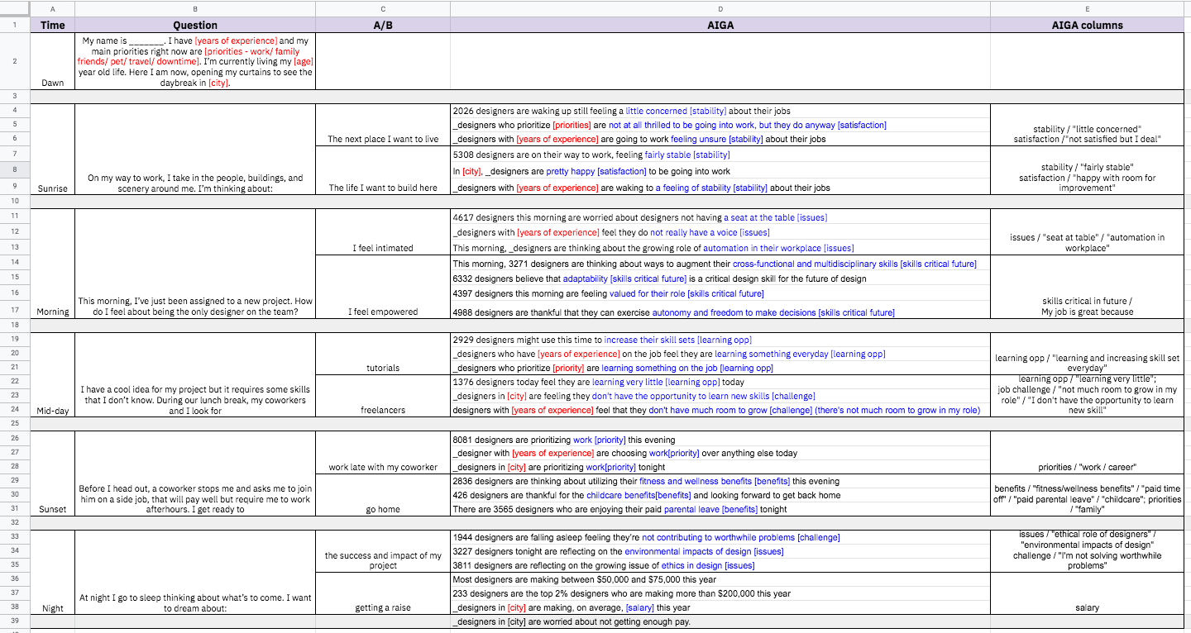The width and height of the screenshot is (1191, 633).
Task: Click '6332 designers believe that adaptability' cell
Action: point(720,278)
